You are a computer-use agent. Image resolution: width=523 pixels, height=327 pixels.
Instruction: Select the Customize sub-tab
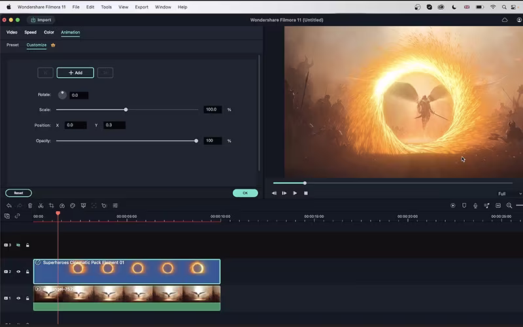pos(37,44)
